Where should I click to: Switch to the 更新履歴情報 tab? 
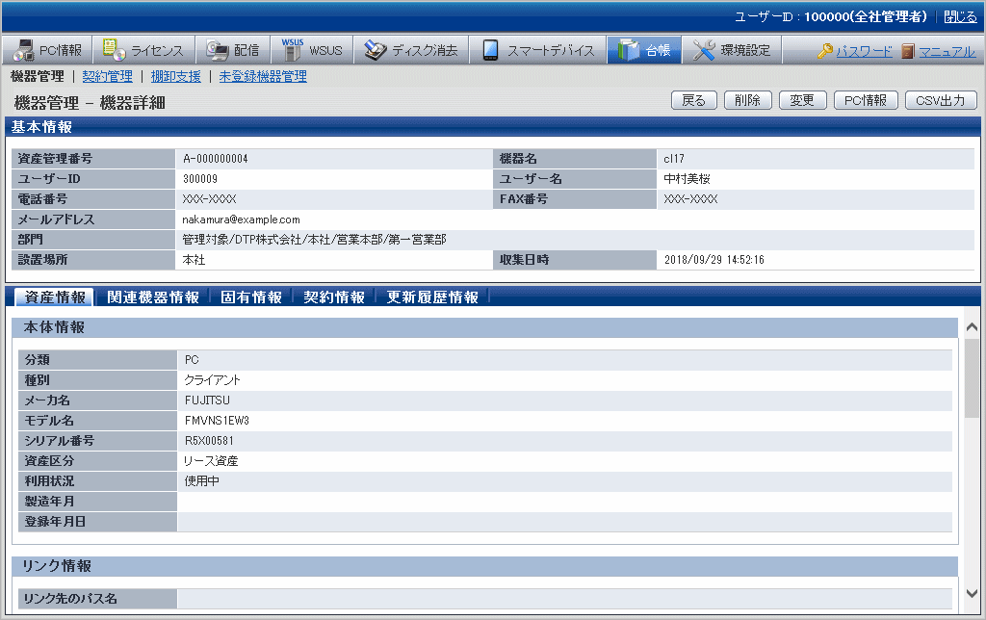pyautogui.click(x=432, y=297)
